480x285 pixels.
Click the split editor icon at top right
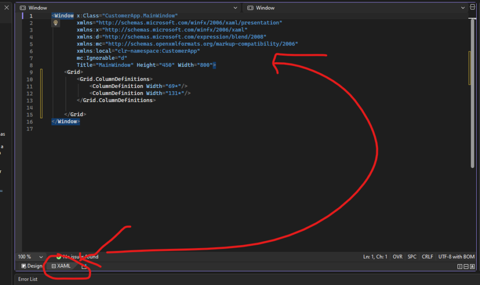coord(472,7)
